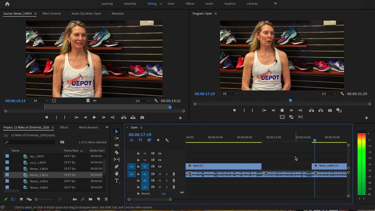Mute audio track A1
Image resolution: width=375 pixels, height=211 pixels.
pos(160,174)
